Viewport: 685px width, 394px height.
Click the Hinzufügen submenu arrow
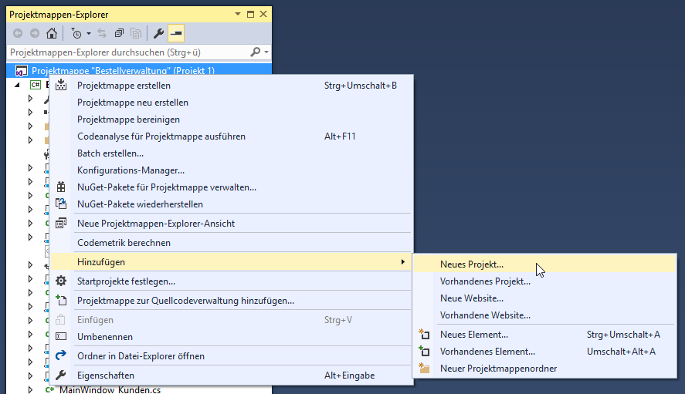pyautogui.click(x=402, y=262)
